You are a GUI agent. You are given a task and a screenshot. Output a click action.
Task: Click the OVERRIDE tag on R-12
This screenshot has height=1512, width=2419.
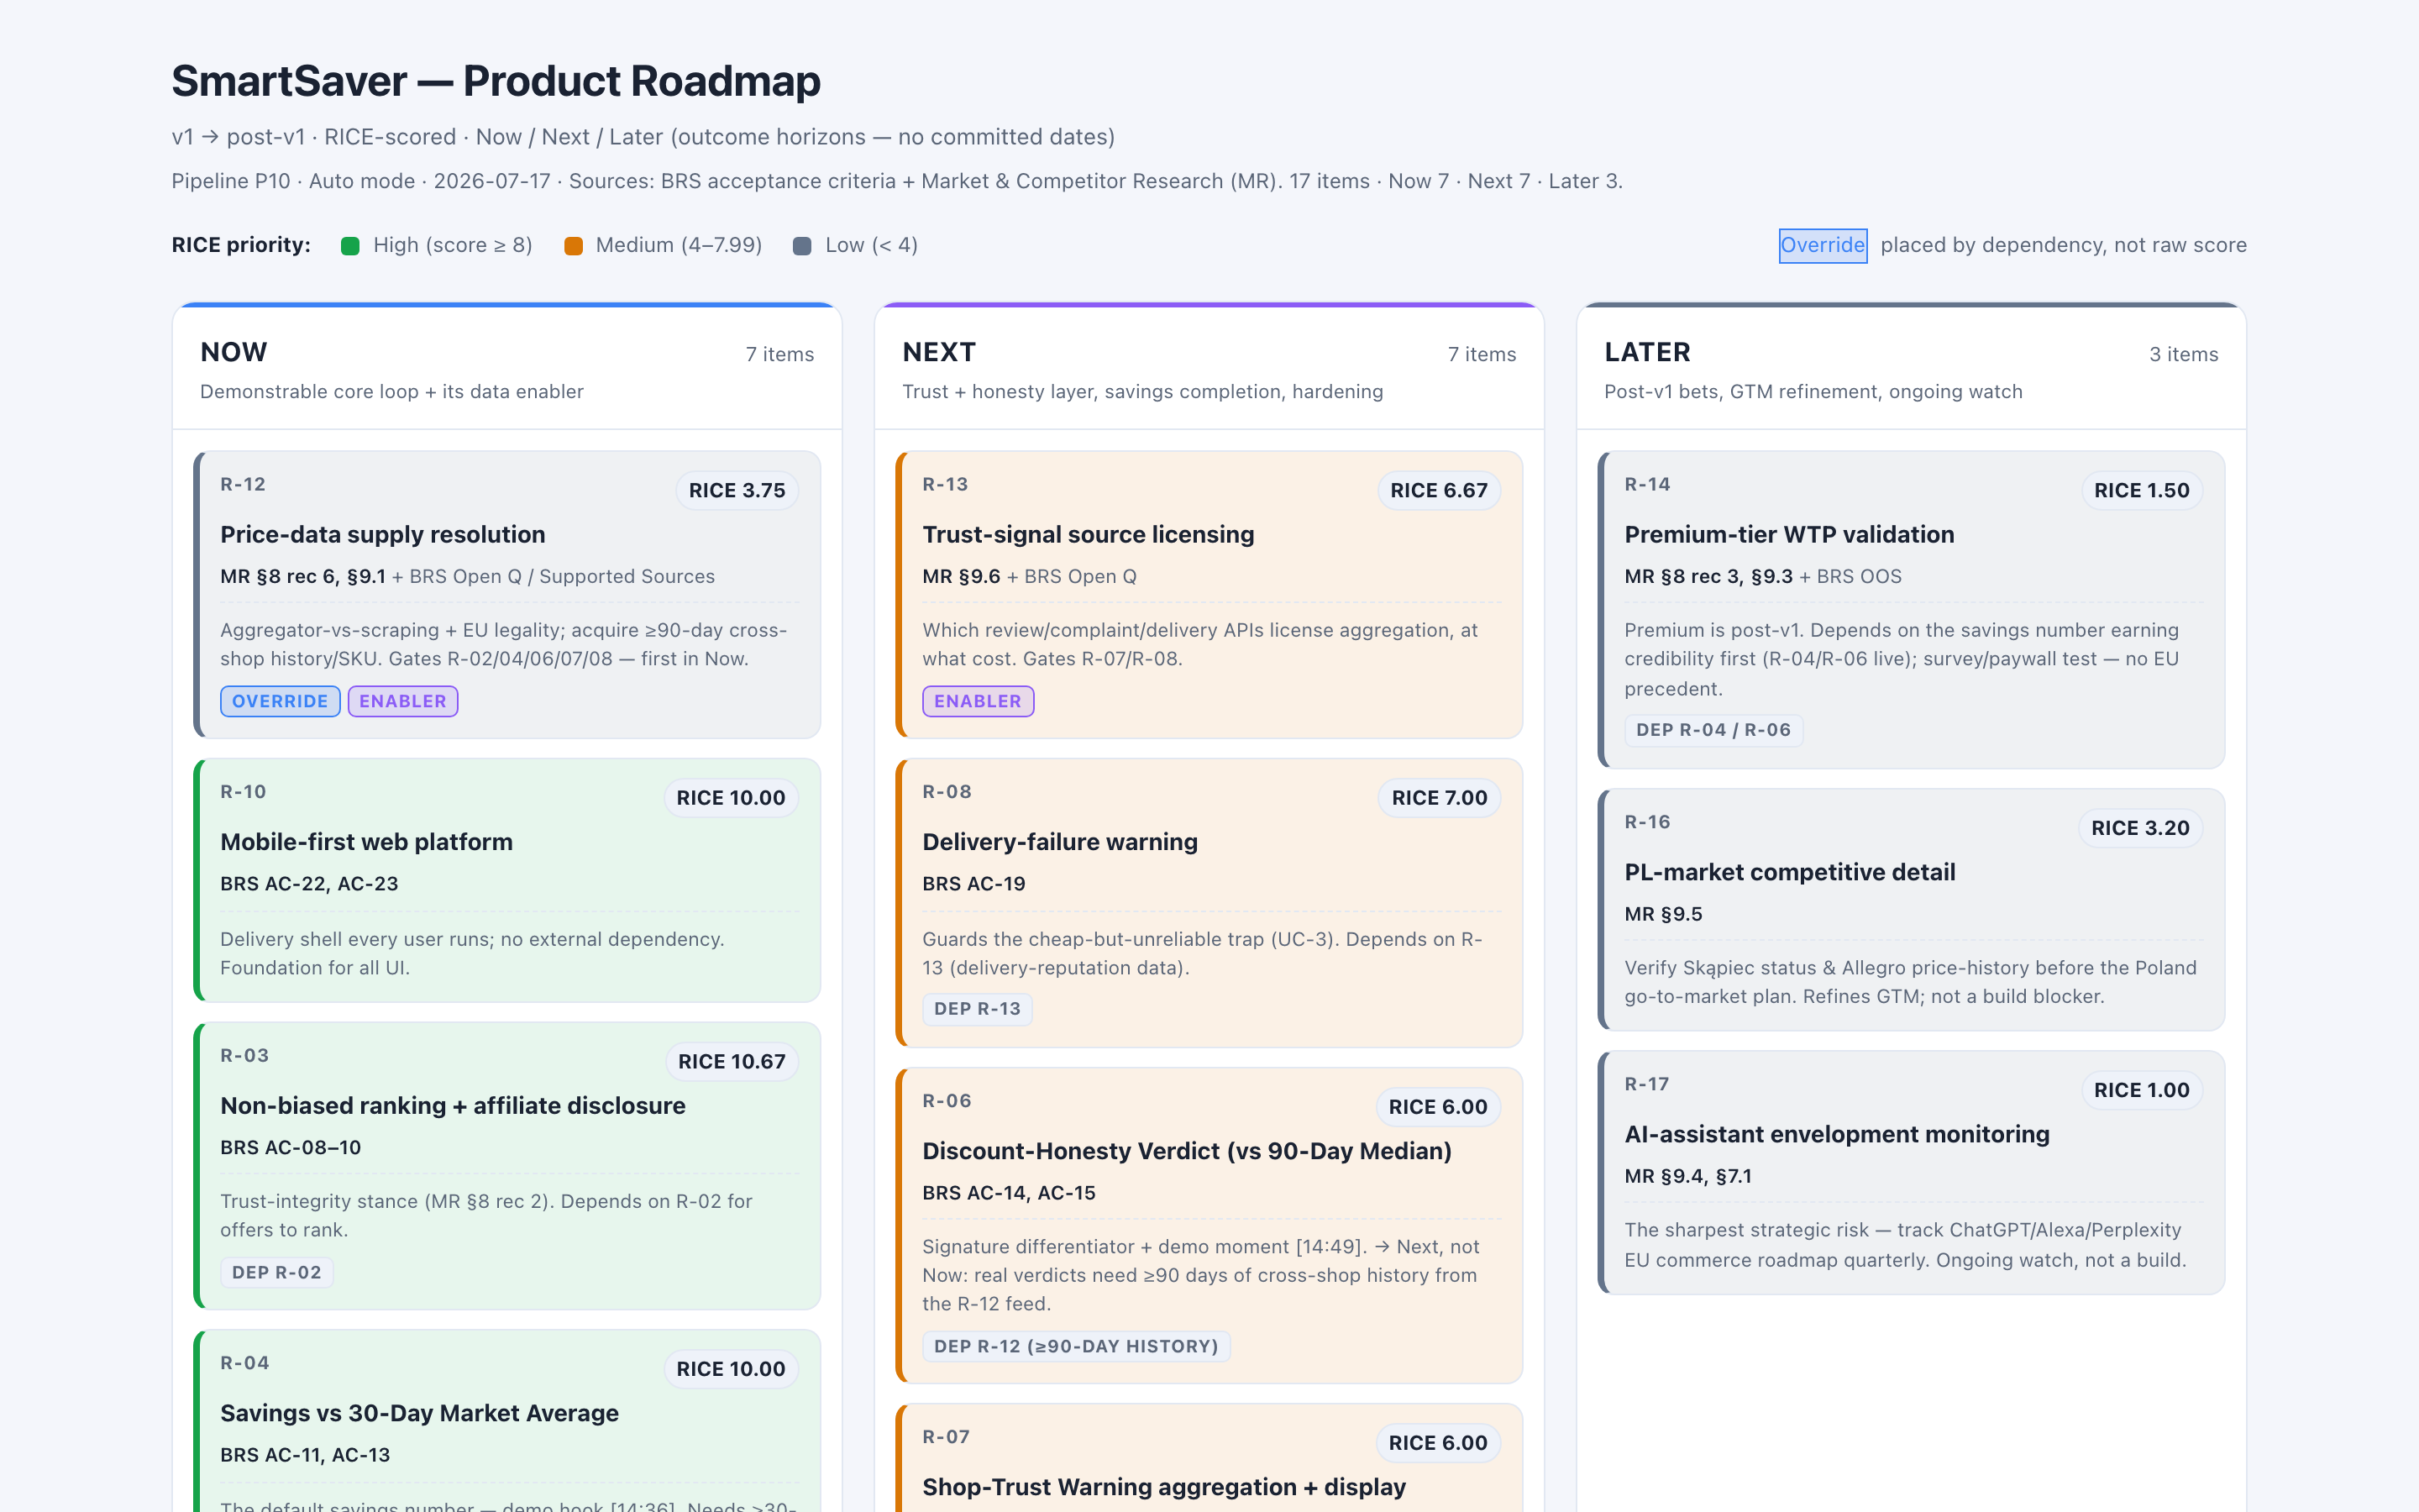(x=280, y=701)
